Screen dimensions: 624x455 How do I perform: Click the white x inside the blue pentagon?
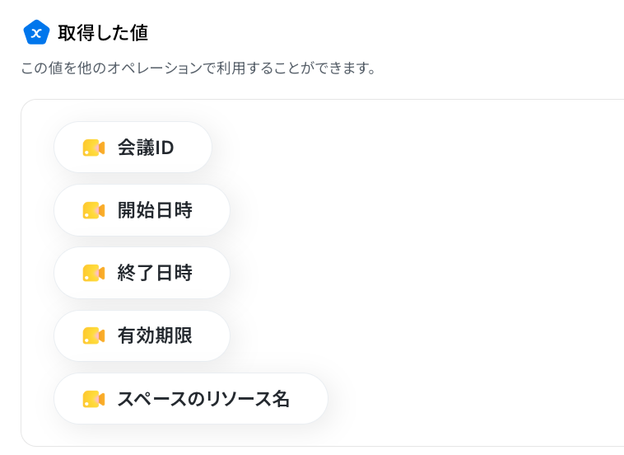tap(36, 34)
